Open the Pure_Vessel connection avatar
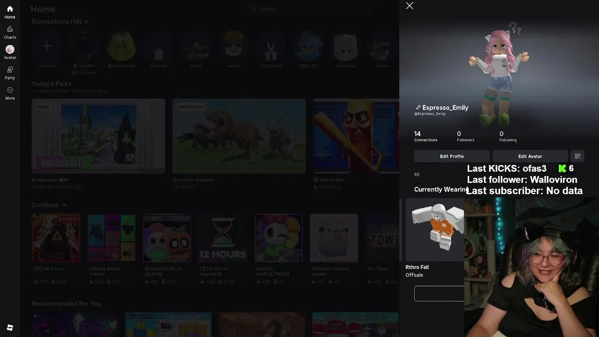 pyautogui.click(x=271, y=46)
